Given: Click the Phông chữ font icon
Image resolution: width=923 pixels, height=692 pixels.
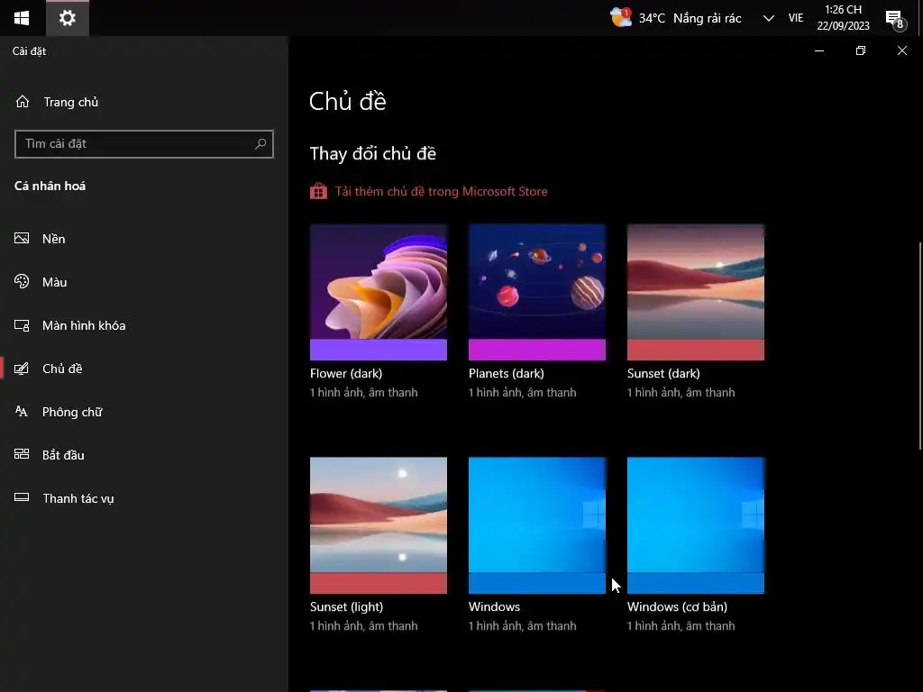Looking at the screenshot, I should tap(22, 411).
